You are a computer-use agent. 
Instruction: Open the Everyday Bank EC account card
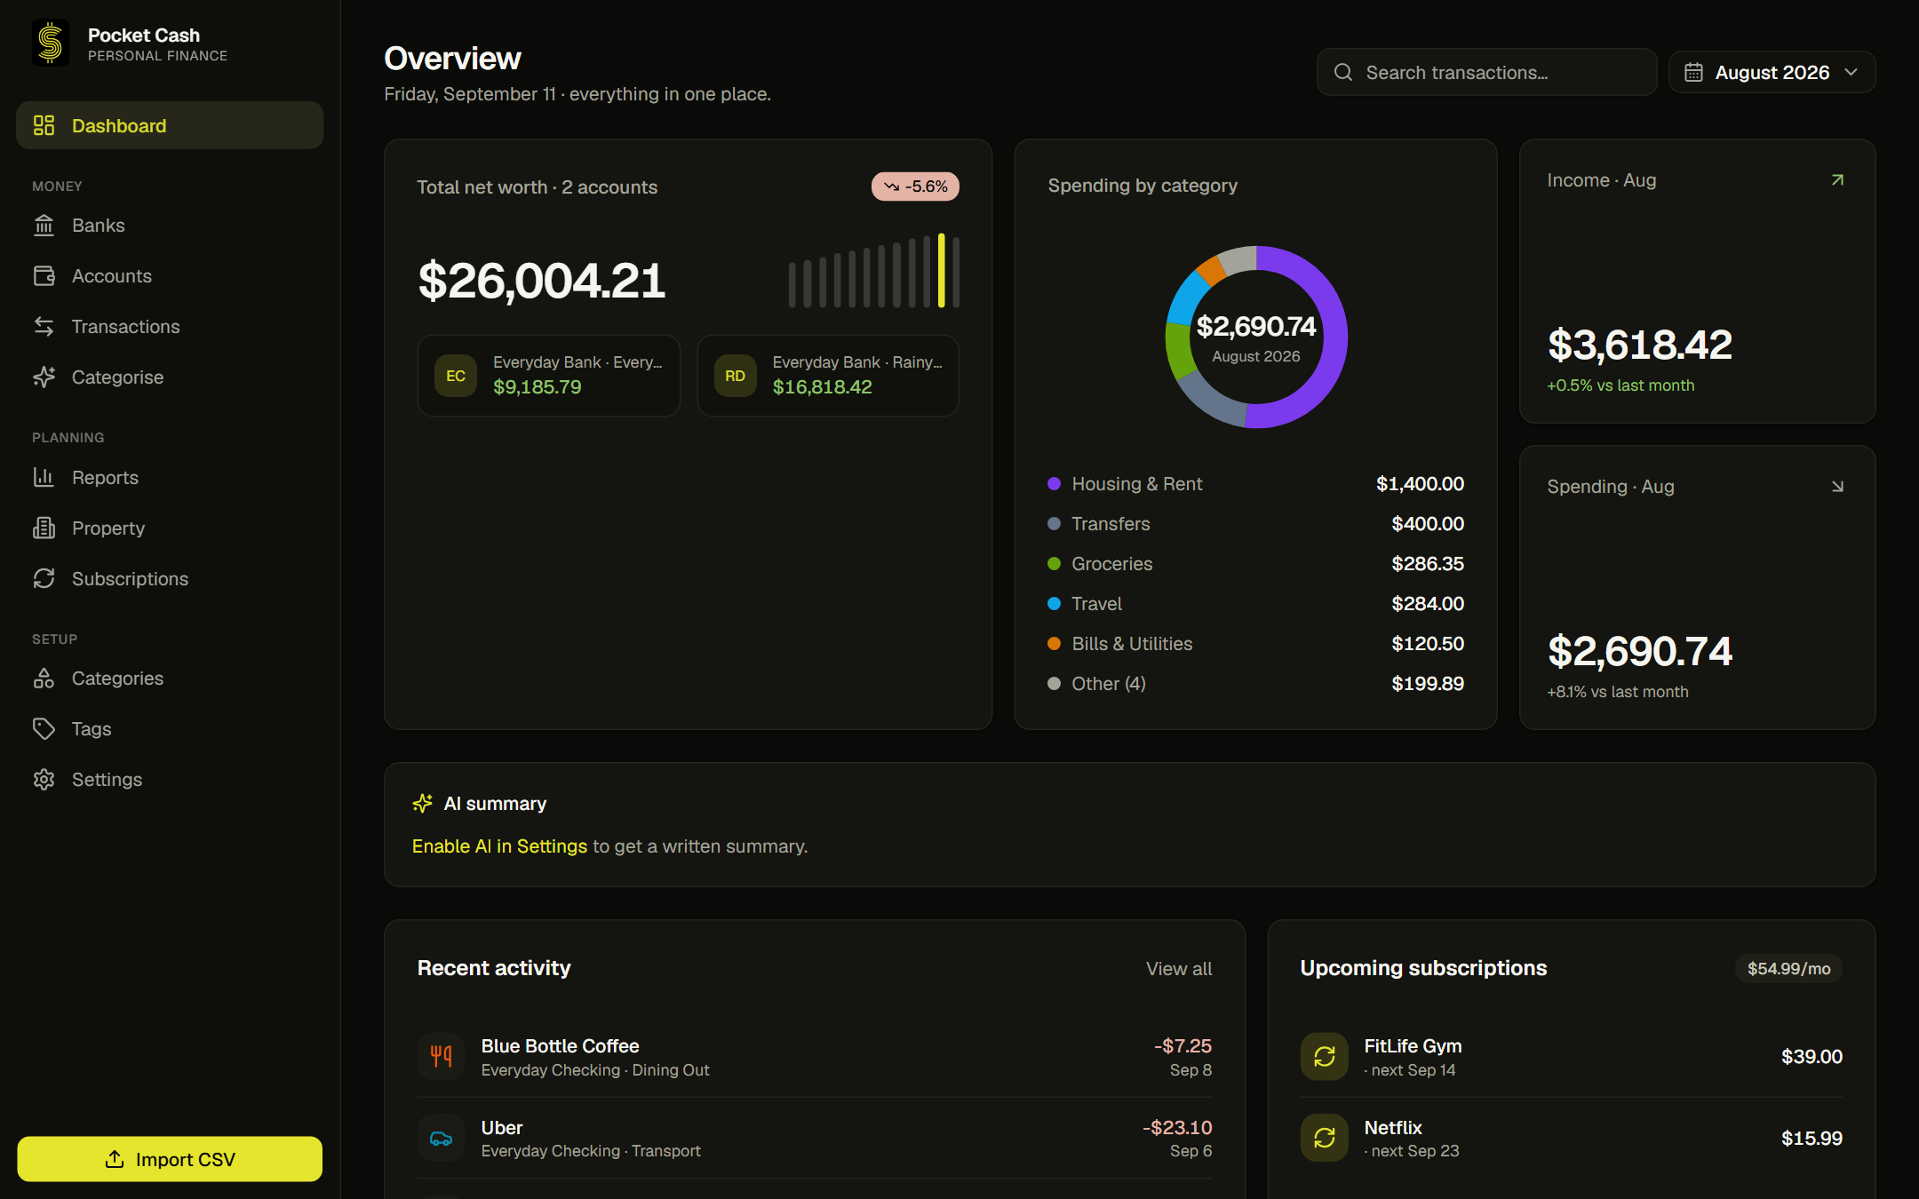549,376
